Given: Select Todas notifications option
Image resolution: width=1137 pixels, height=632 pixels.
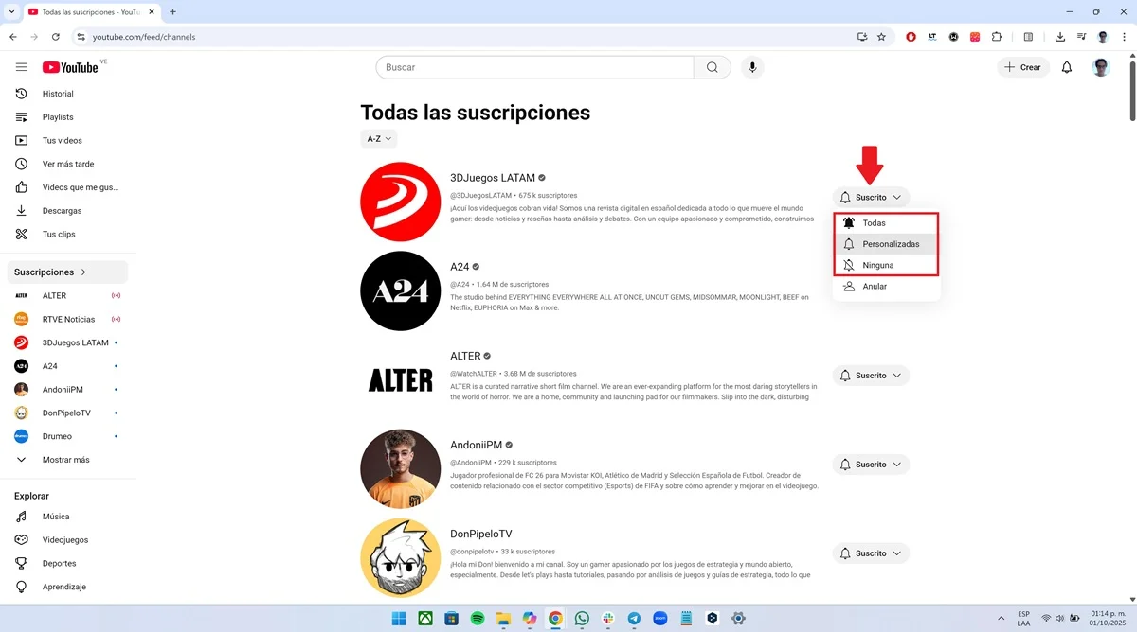Looking at the screenshot, I should 887,223.
